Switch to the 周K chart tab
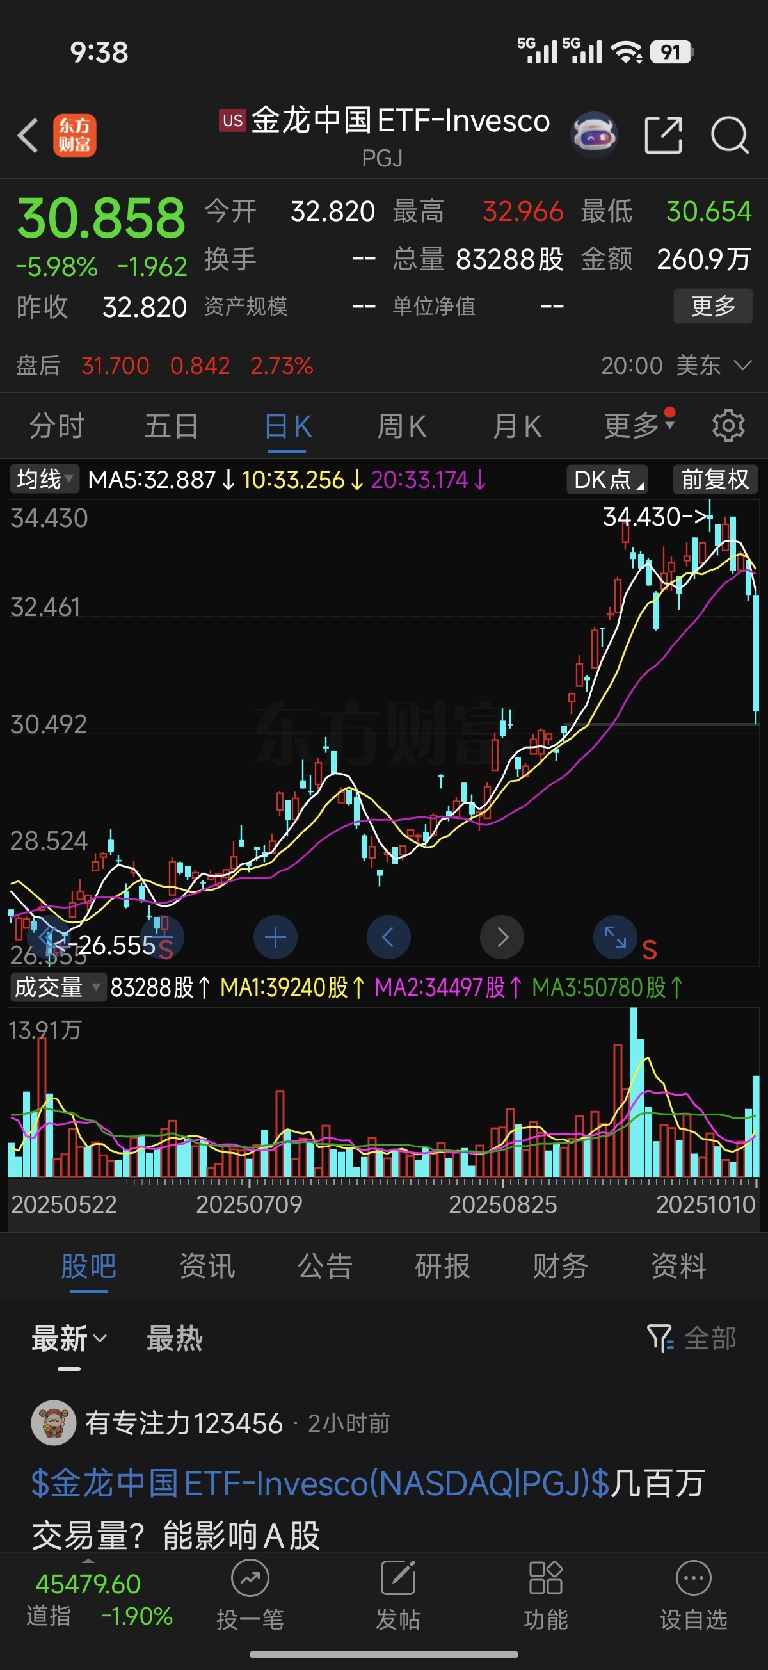Screen dimensions: 768x1670 pyautogui.click(x=401, y=426)
